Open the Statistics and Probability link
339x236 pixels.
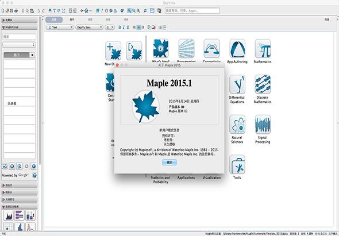pos(160,180)
